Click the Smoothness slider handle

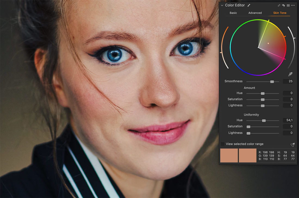272,81
